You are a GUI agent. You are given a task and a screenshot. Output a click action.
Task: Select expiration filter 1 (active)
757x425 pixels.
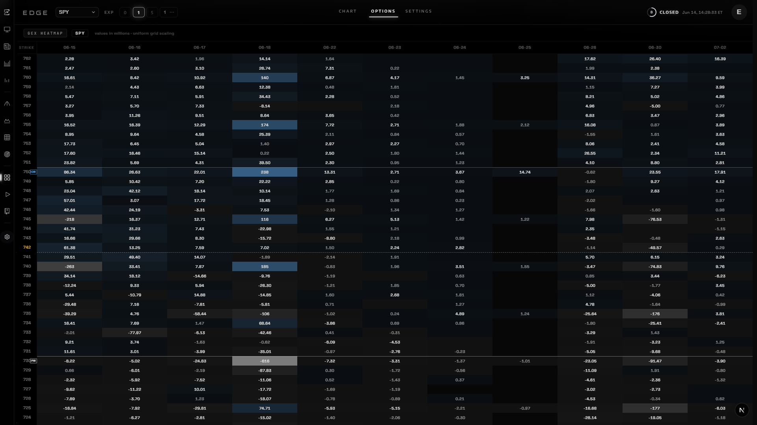(x=139, y=13)
